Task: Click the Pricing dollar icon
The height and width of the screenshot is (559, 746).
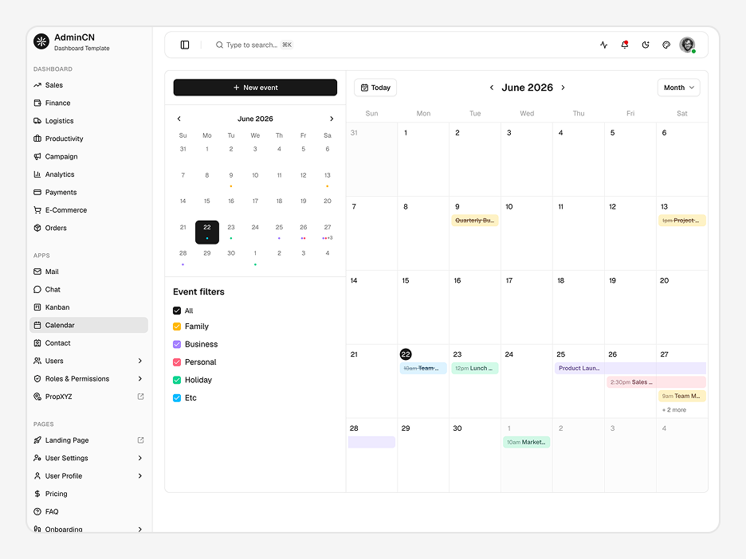Action: [37, 494]
